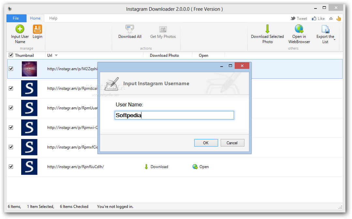
Task: Click the '1 Item Selected,' status text
Action: (x=40, y=206)
